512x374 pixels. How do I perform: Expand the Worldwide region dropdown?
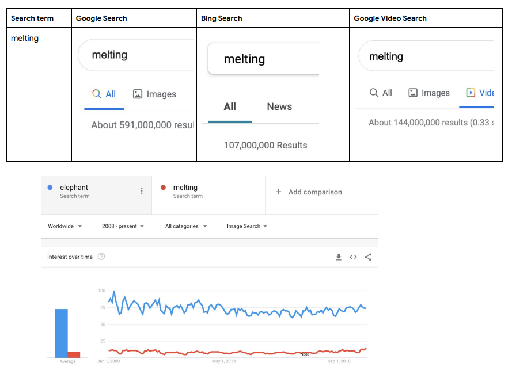[65, 226]
